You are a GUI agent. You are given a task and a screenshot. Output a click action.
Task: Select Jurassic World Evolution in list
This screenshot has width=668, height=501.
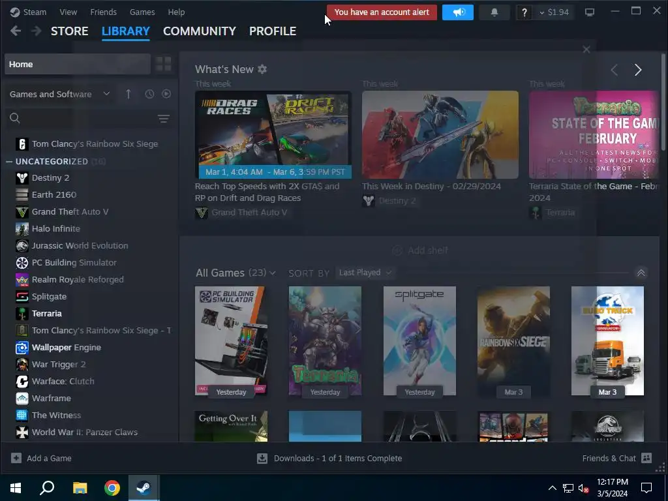[80, 246]
